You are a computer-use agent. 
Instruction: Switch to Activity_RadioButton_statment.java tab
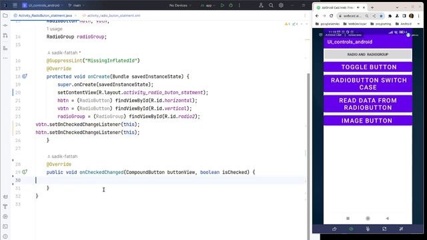pyautogui.click(x=45, y=15)
